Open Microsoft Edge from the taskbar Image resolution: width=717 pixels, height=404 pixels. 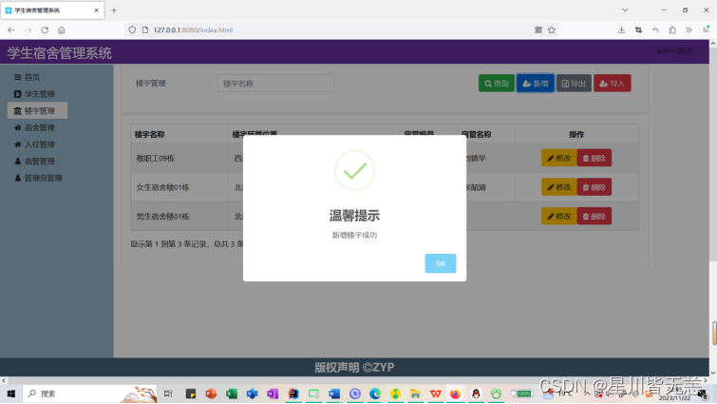(x=375, y=394)
